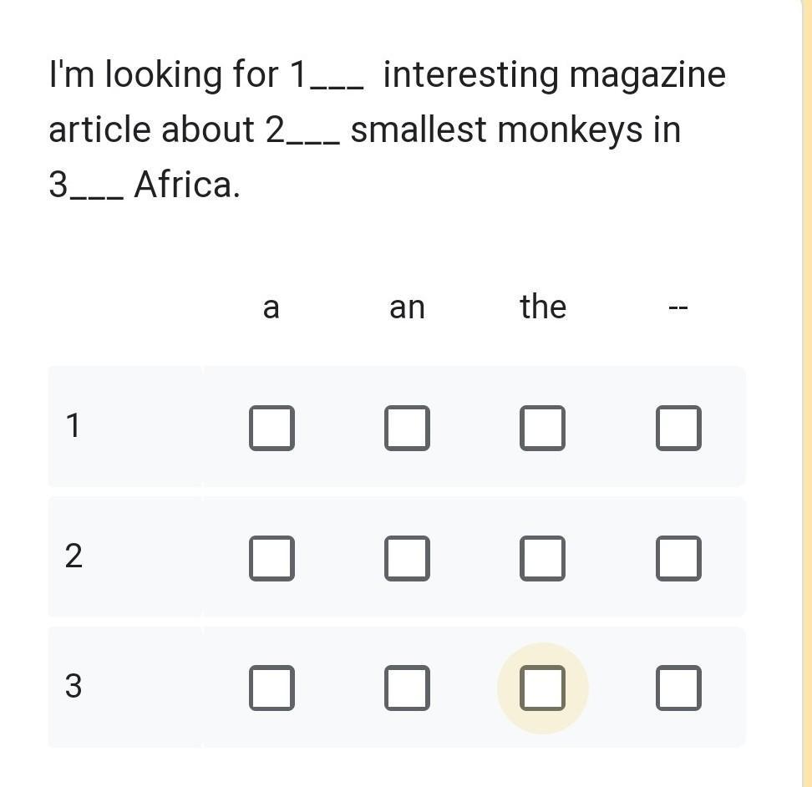
Task: Check 'a' for blank 1
Action: point(272,428)
